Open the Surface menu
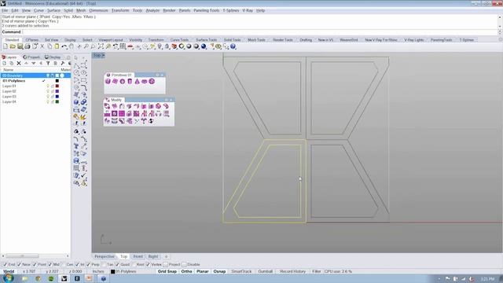Image resolution: width=503 pixels, height=283 pixels. coord(53,10)
